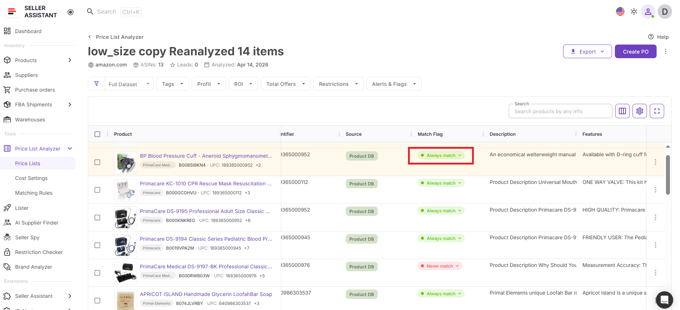Select the Price Lists submenu item
The image size is (680, 310).
pos(38,163)
